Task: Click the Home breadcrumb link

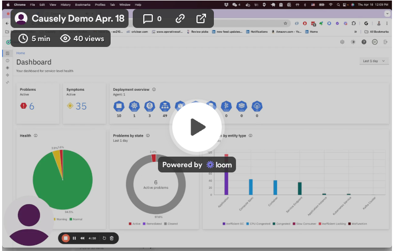Action: point(21,53)
